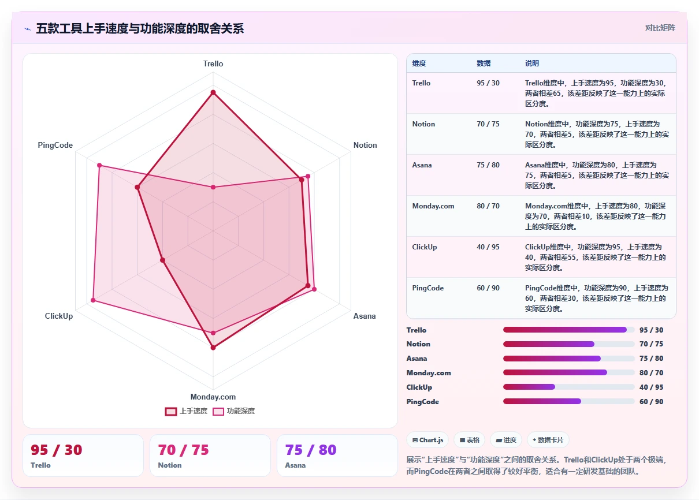This screenshot has width=699, height=500.
Task: Click the Asana progress bar
Action: point(569,359)
